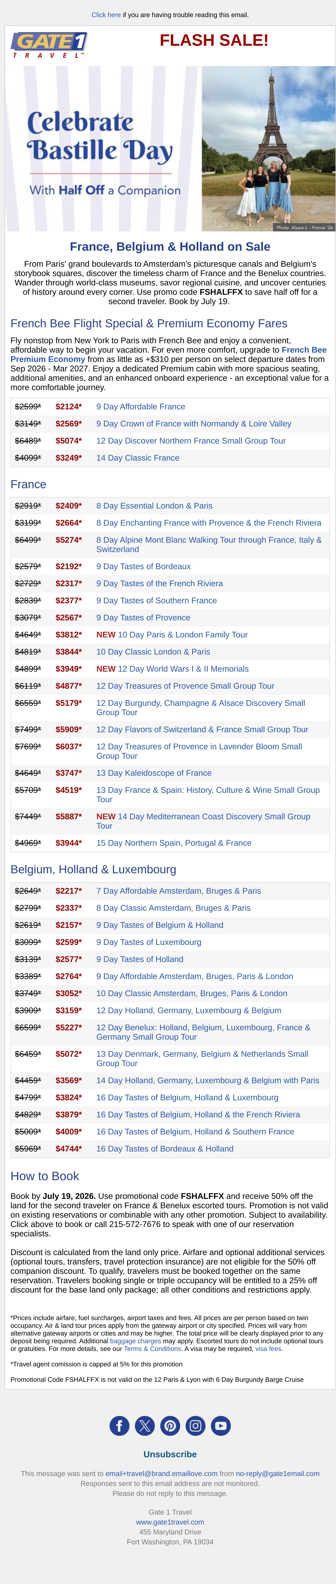Open the X (Twitter) social icon
Screen dimensions: 336x1584
(144, 1425)
